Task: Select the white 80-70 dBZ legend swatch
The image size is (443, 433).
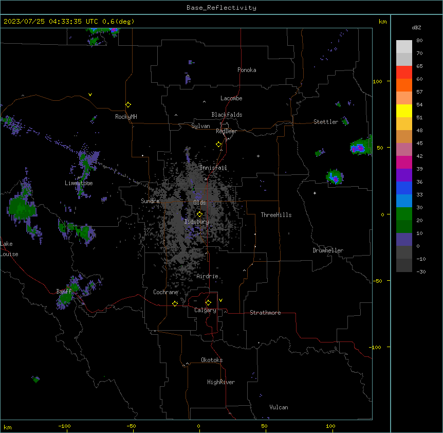Action: click(404, 47)
